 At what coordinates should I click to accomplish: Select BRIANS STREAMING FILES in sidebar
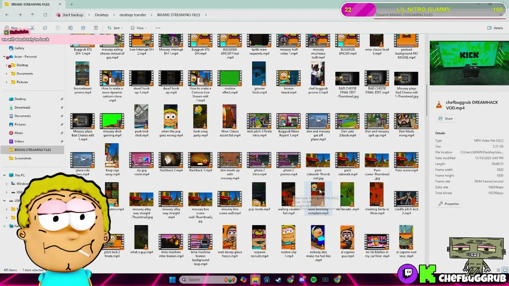coord(32,150)
